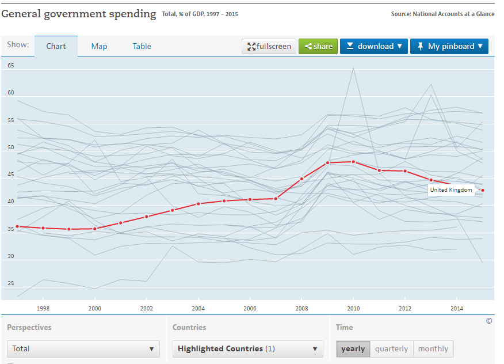Click the pushpin icon for My pinboard
The width and height of the screenshot is (504, 364).
(x=420, y=46)
